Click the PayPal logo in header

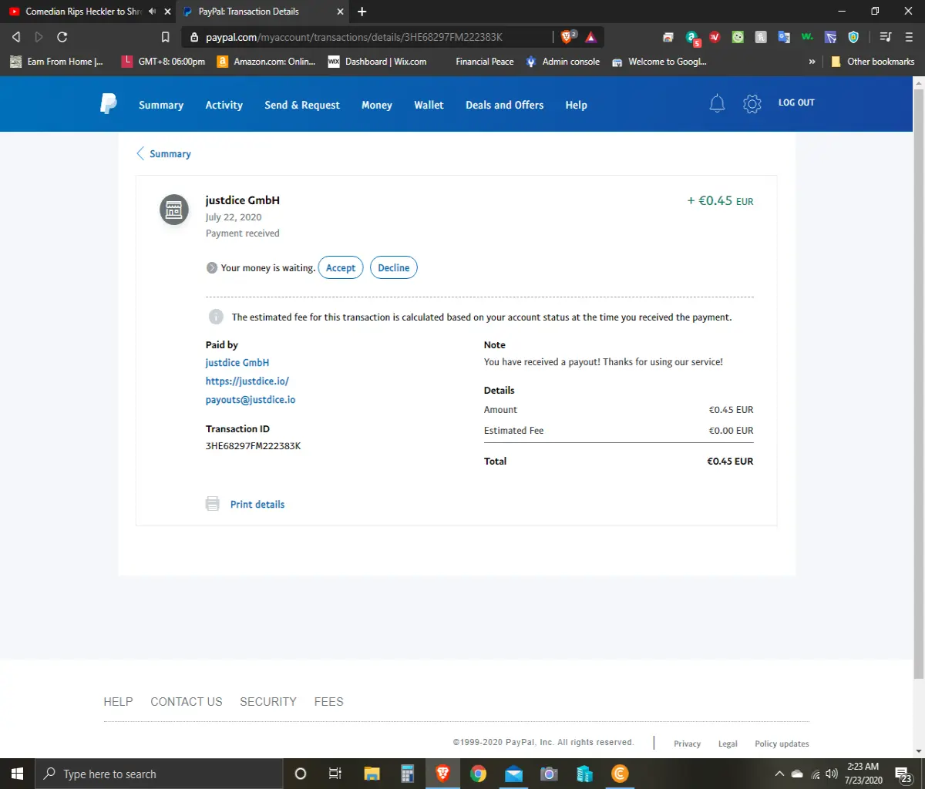pyautogui.click(x=109, y=104)
